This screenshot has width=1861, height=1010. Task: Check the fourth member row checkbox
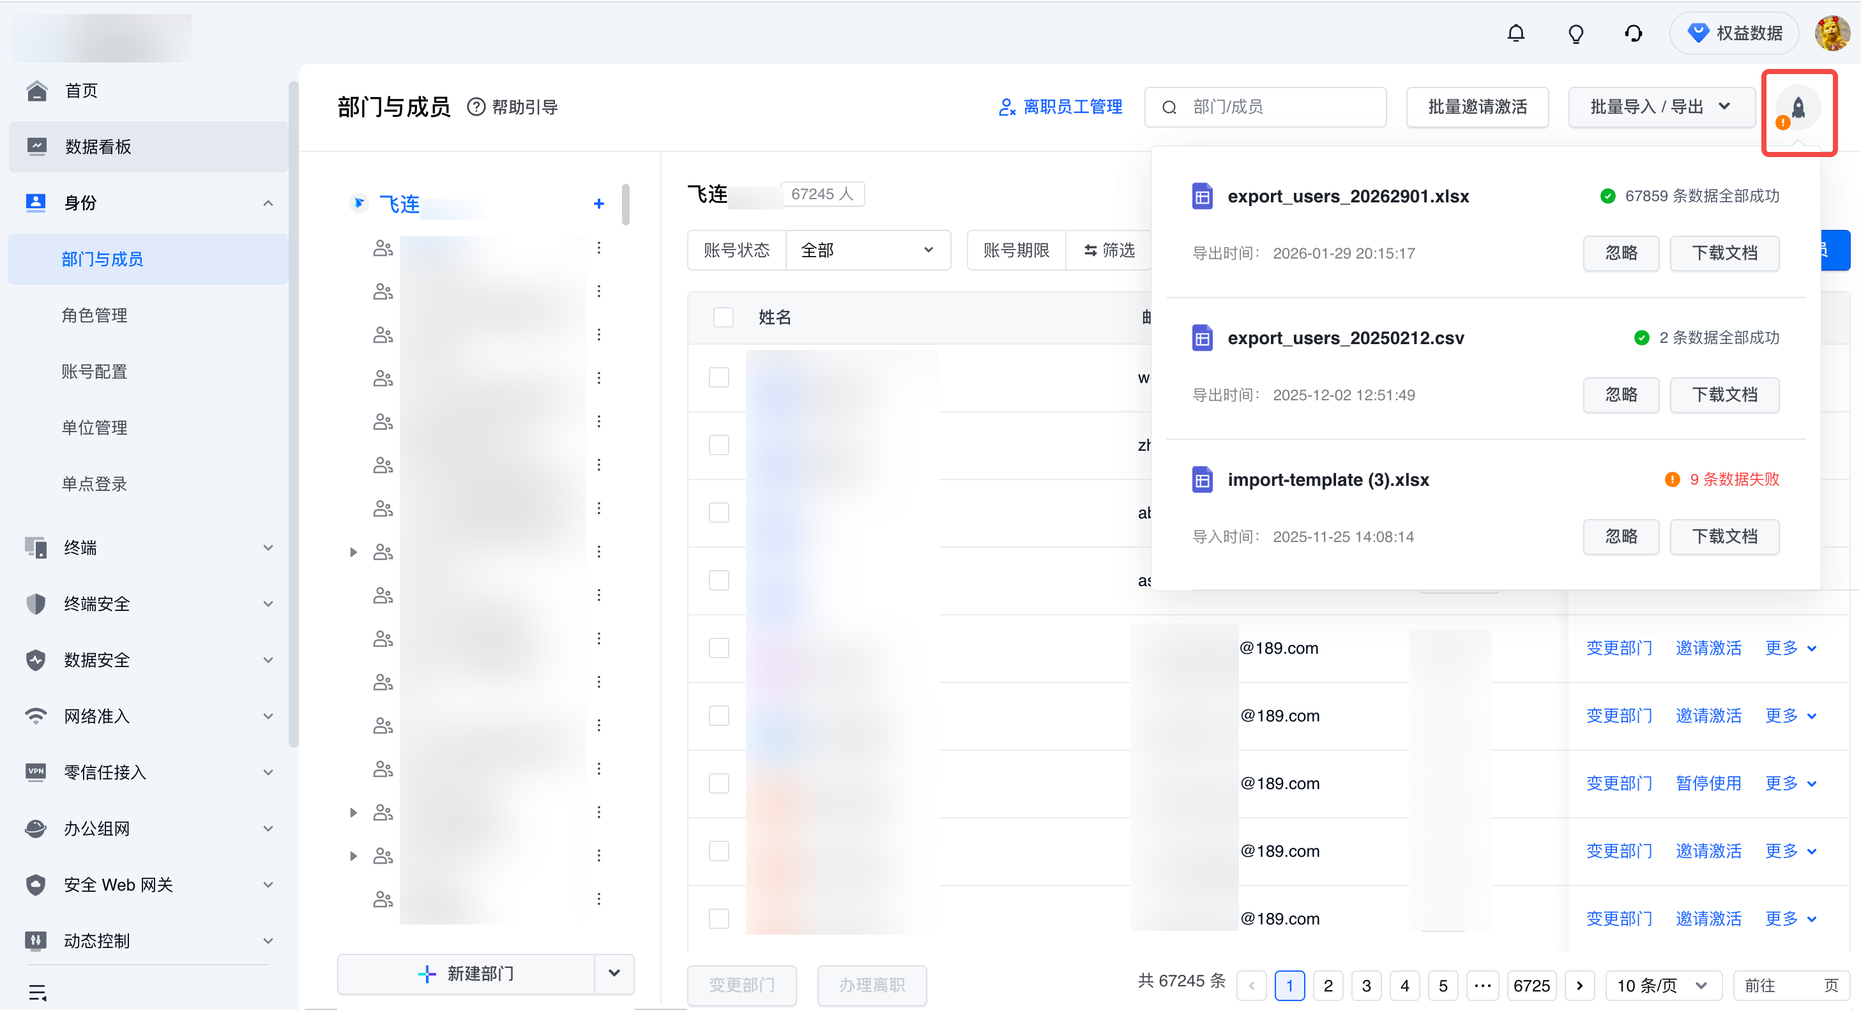[x=719, y=580]
